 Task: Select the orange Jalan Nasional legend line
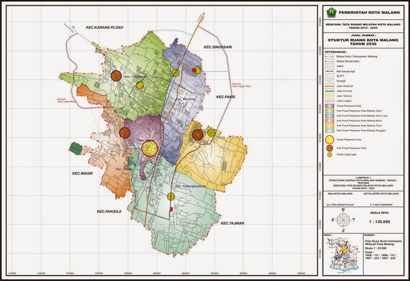(329, 86)
